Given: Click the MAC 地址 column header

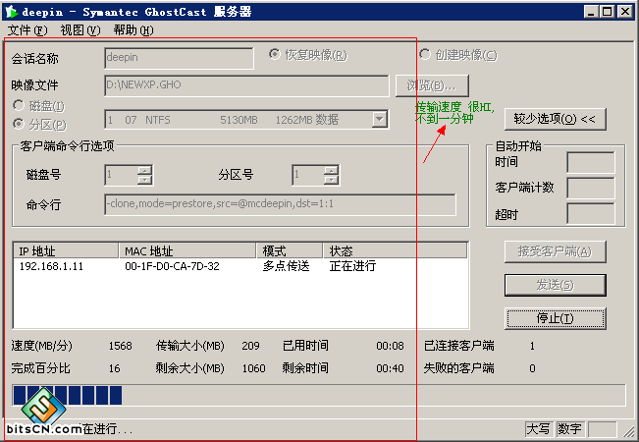Looking at the screenshot, I should click(187, 250).
